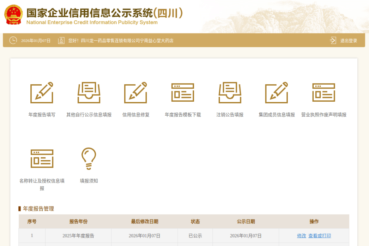The width and height of the screenshot is (369, 246).
Task: Click the user badge icon in header
Action: 61,40
